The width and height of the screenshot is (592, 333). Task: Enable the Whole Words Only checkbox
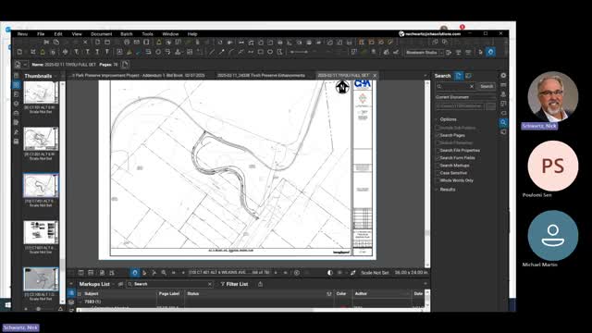point(438,180)
